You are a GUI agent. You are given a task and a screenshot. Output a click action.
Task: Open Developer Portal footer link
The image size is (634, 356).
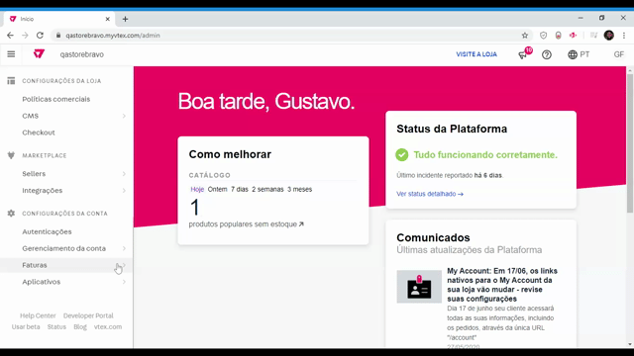(88, 315)
